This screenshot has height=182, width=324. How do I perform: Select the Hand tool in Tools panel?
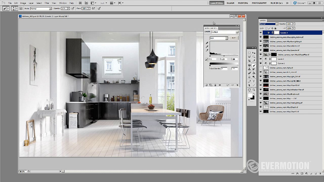point(250,90)
